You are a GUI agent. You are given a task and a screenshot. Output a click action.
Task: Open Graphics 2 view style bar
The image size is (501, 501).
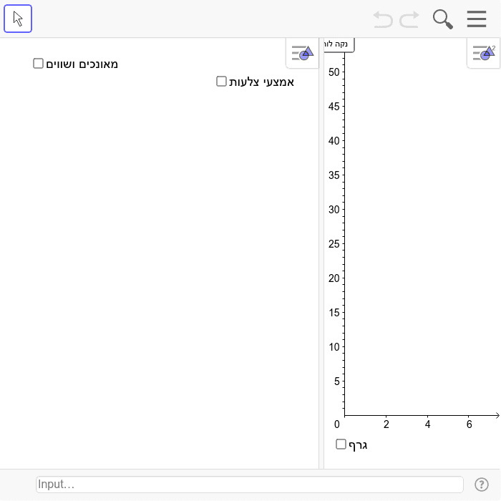[483, 53]
